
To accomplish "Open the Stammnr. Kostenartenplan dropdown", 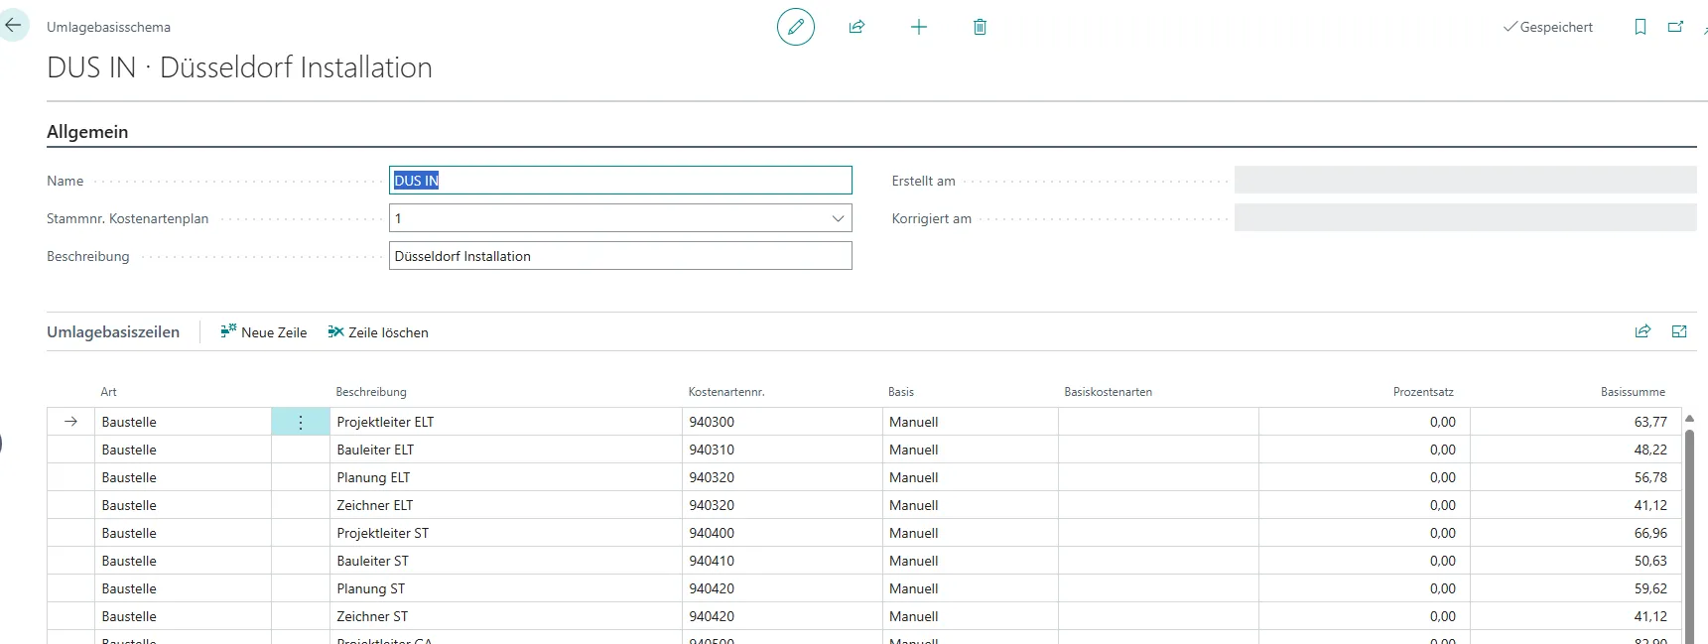I will pos(838,218).
